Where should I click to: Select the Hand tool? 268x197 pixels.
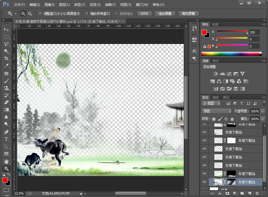click(x=6, y=161)
